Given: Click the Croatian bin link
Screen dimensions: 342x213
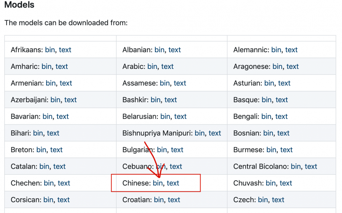Looking at the screenshot, I should click(159, 200).
